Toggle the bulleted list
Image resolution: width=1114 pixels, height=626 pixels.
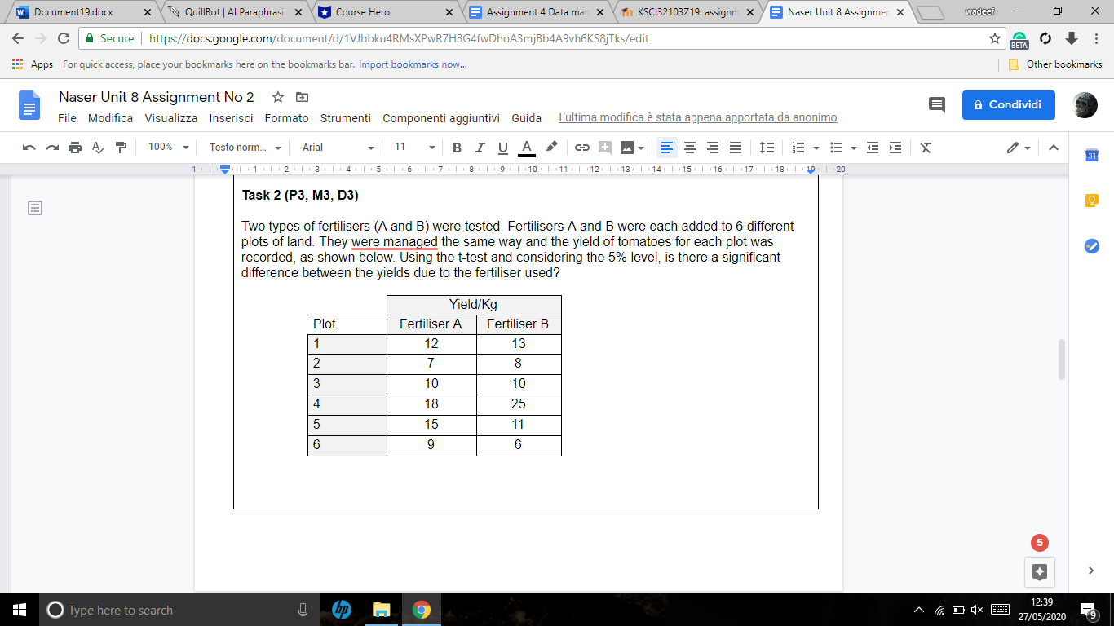coord(837,148)
